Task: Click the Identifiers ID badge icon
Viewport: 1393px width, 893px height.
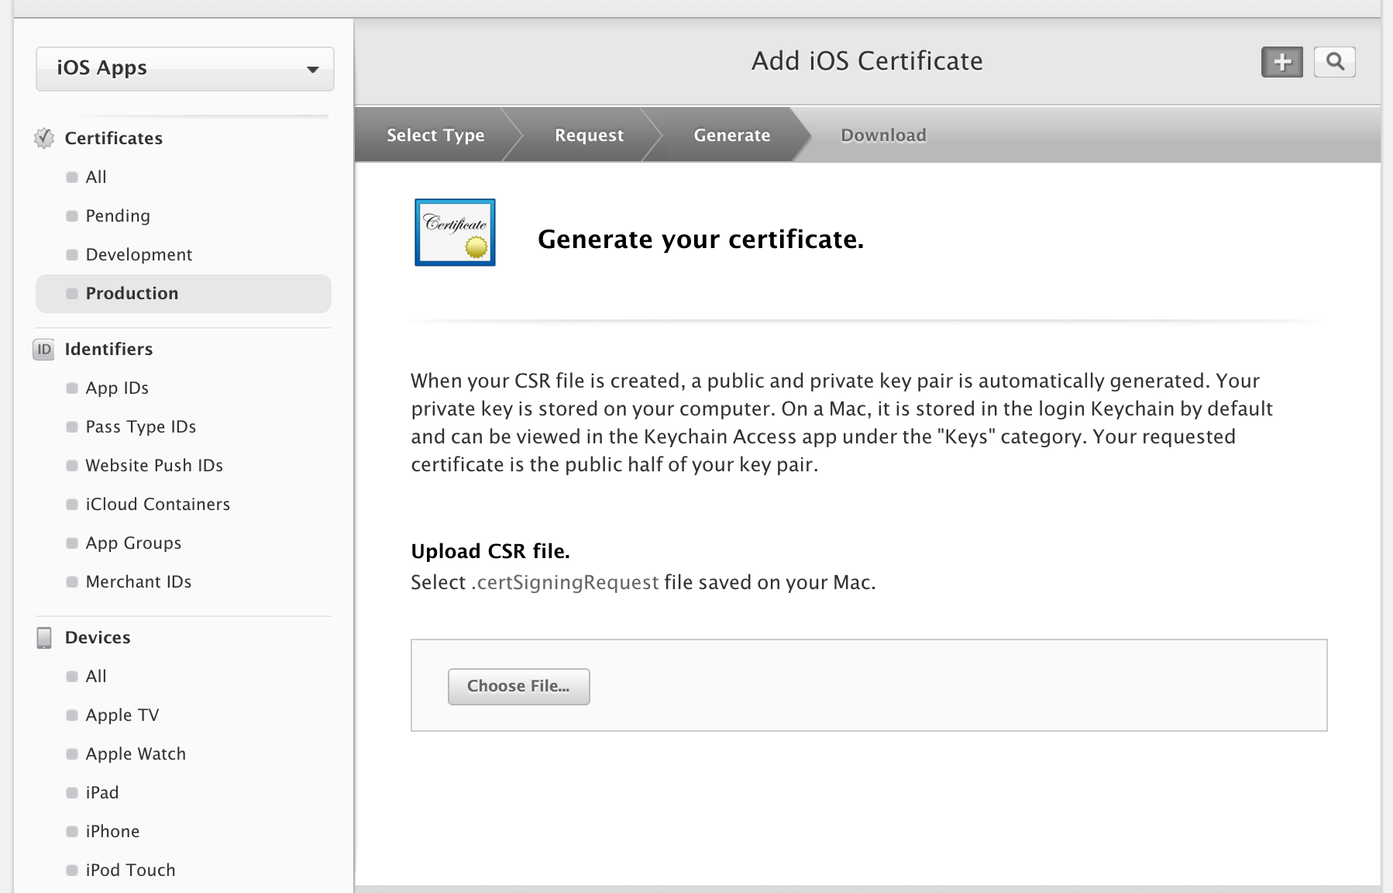Action: [44, 350]
